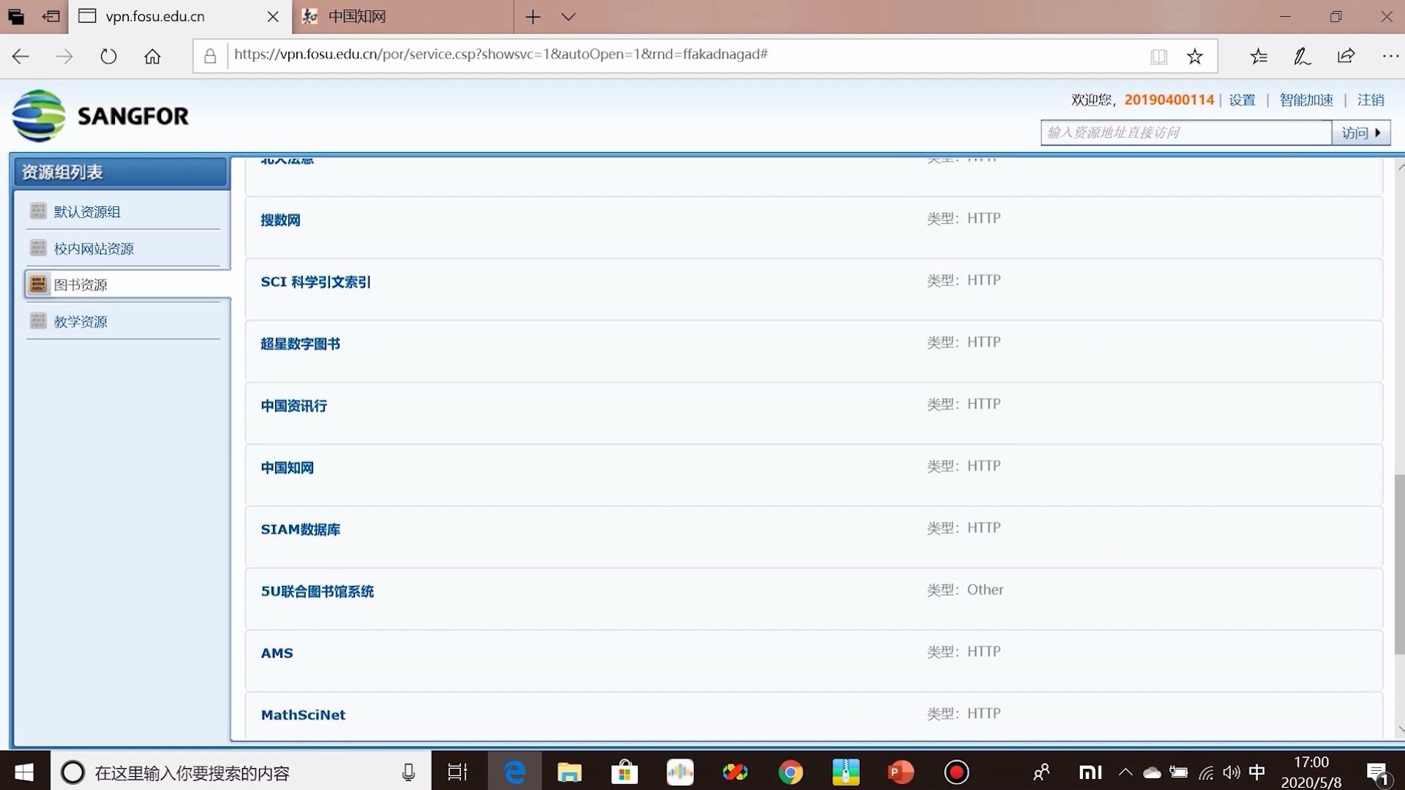Screen dimensions: 1405x790
Task: Select 教学资源 group
Action: click(80, 321)
